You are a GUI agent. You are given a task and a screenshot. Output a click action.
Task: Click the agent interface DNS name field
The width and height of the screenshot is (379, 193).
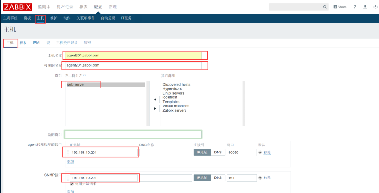(166, 153)
